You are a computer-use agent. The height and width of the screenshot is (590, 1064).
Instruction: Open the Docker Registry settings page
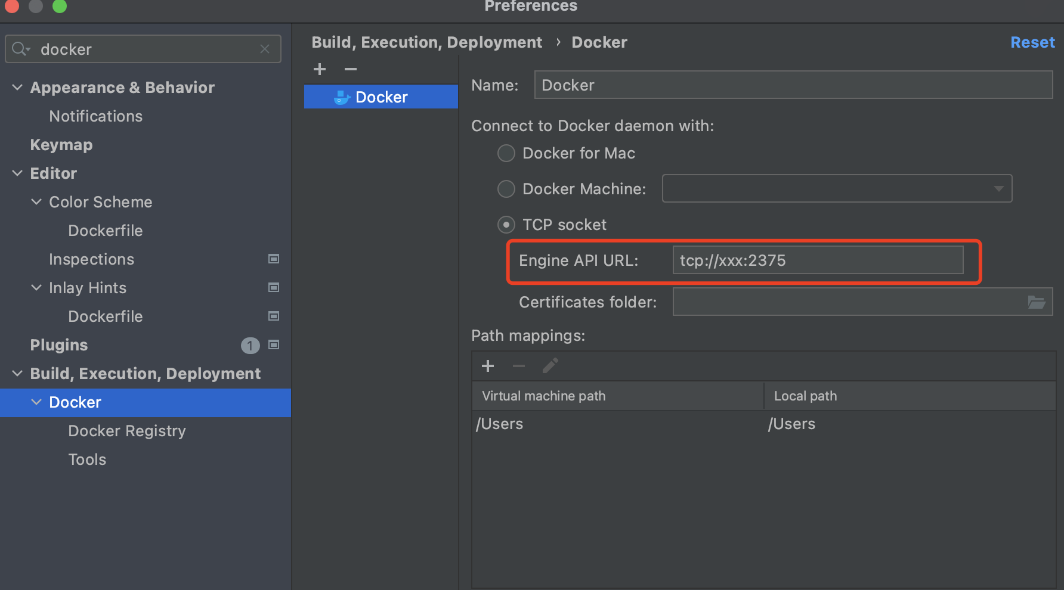[127, 430]
